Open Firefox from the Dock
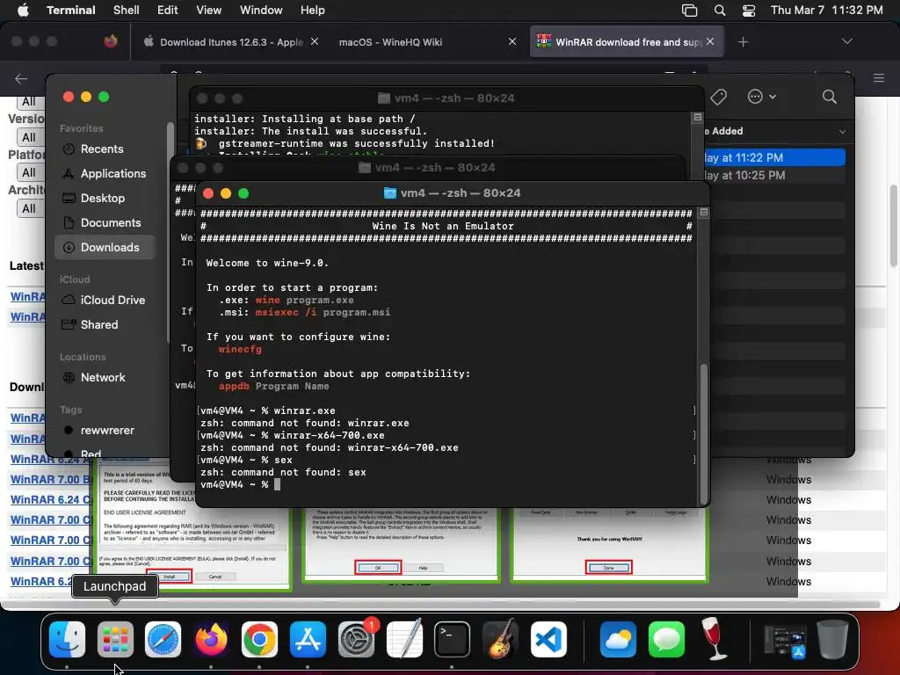This screenshot has height=675, width=900. click(211, 639)
